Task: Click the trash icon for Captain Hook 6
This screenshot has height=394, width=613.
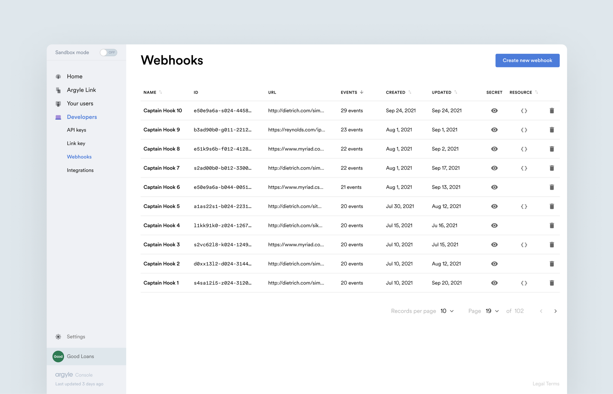Action: coord(552,187)
